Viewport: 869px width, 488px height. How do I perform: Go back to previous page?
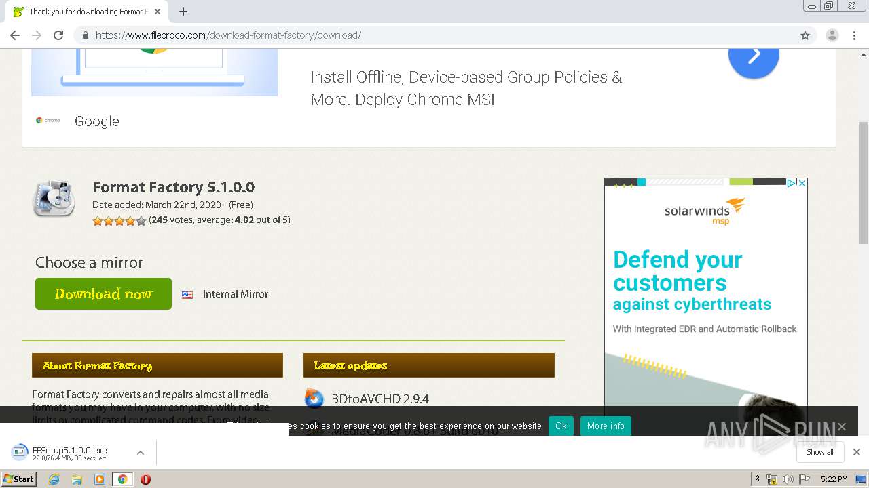[15, 35]
